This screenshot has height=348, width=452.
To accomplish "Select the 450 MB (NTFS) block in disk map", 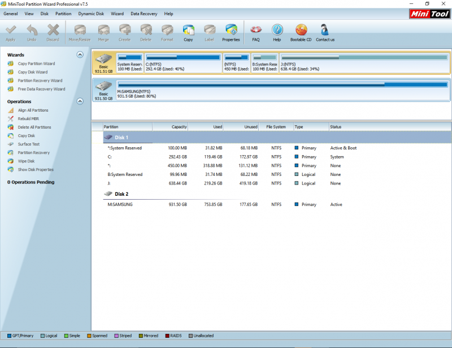I will [x=236, y=63].
